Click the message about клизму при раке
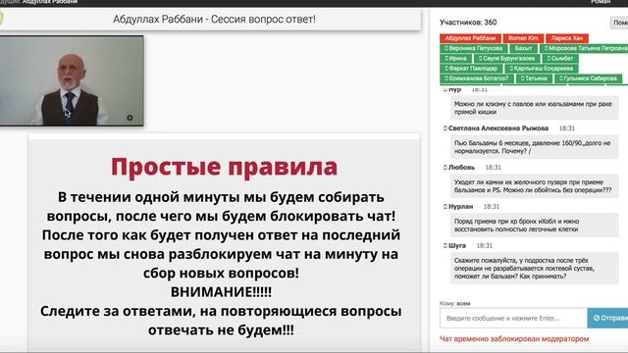This screenshot has height=353, width=628. click(x=534, y=108)
